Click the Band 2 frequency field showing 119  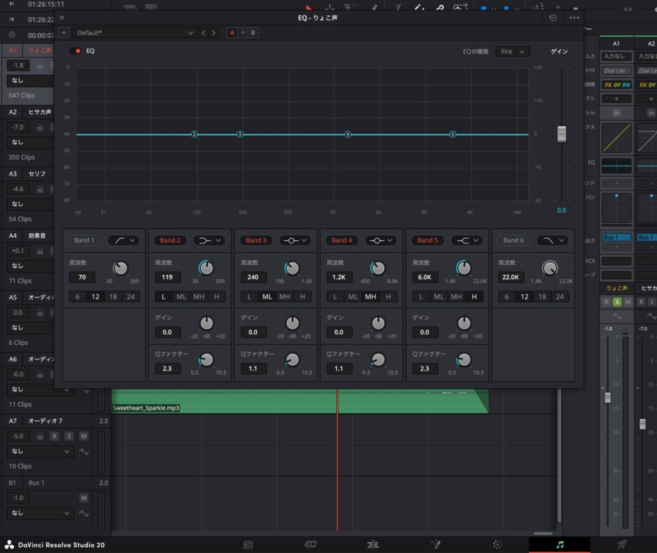tap(168, 277)
